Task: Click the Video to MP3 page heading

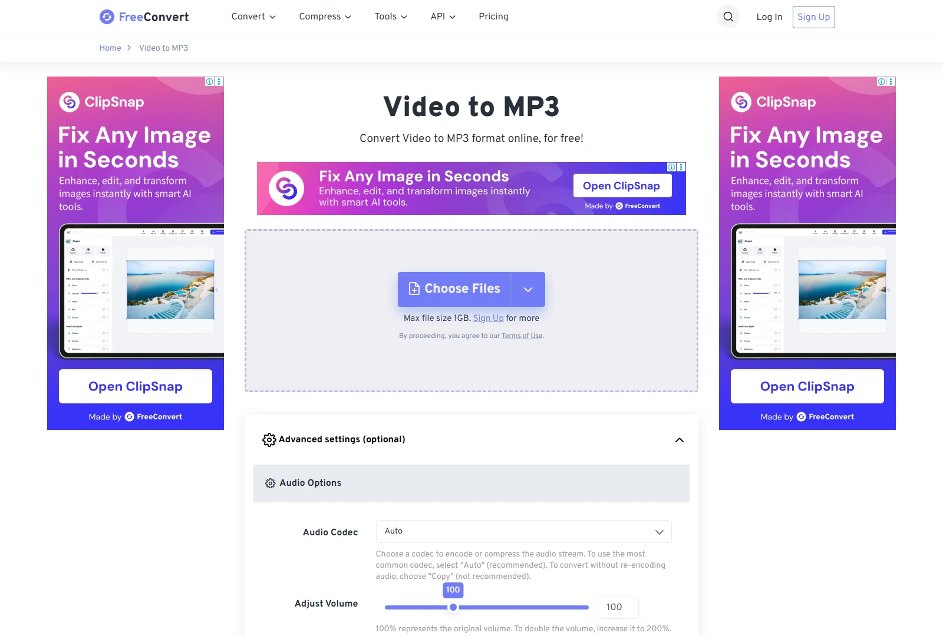Action: [x=471, y=107]
